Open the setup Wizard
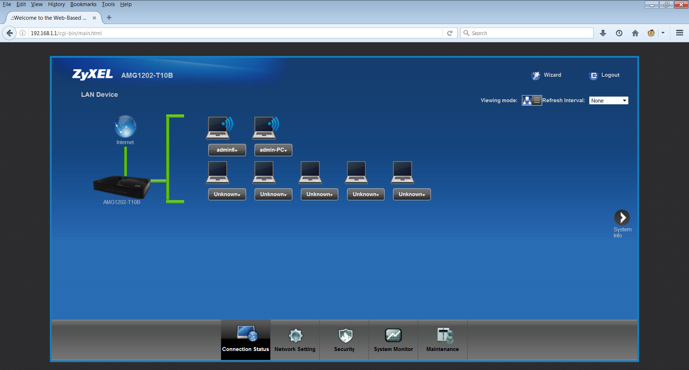Viewport: 689px width, 370px height. click(546, 75)
